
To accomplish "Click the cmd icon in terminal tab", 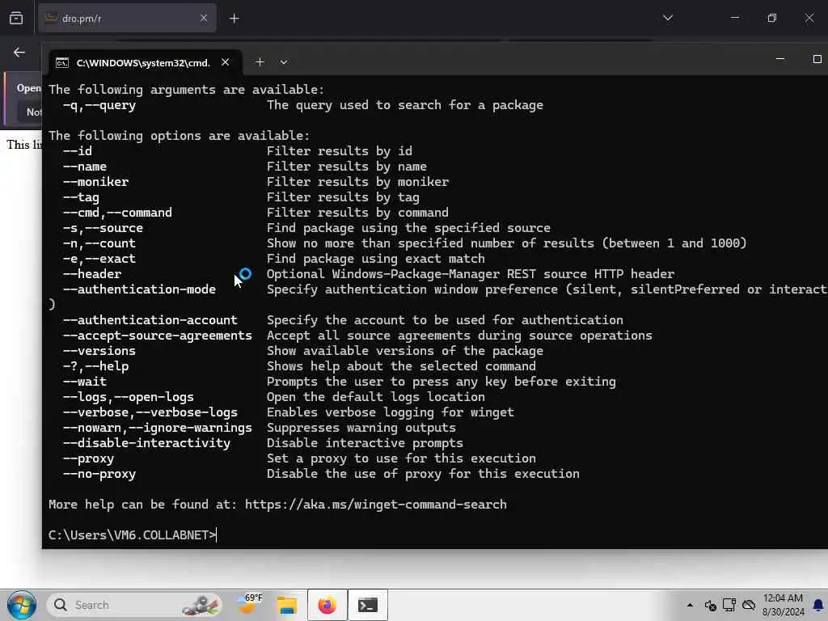I will click(62, 63).
